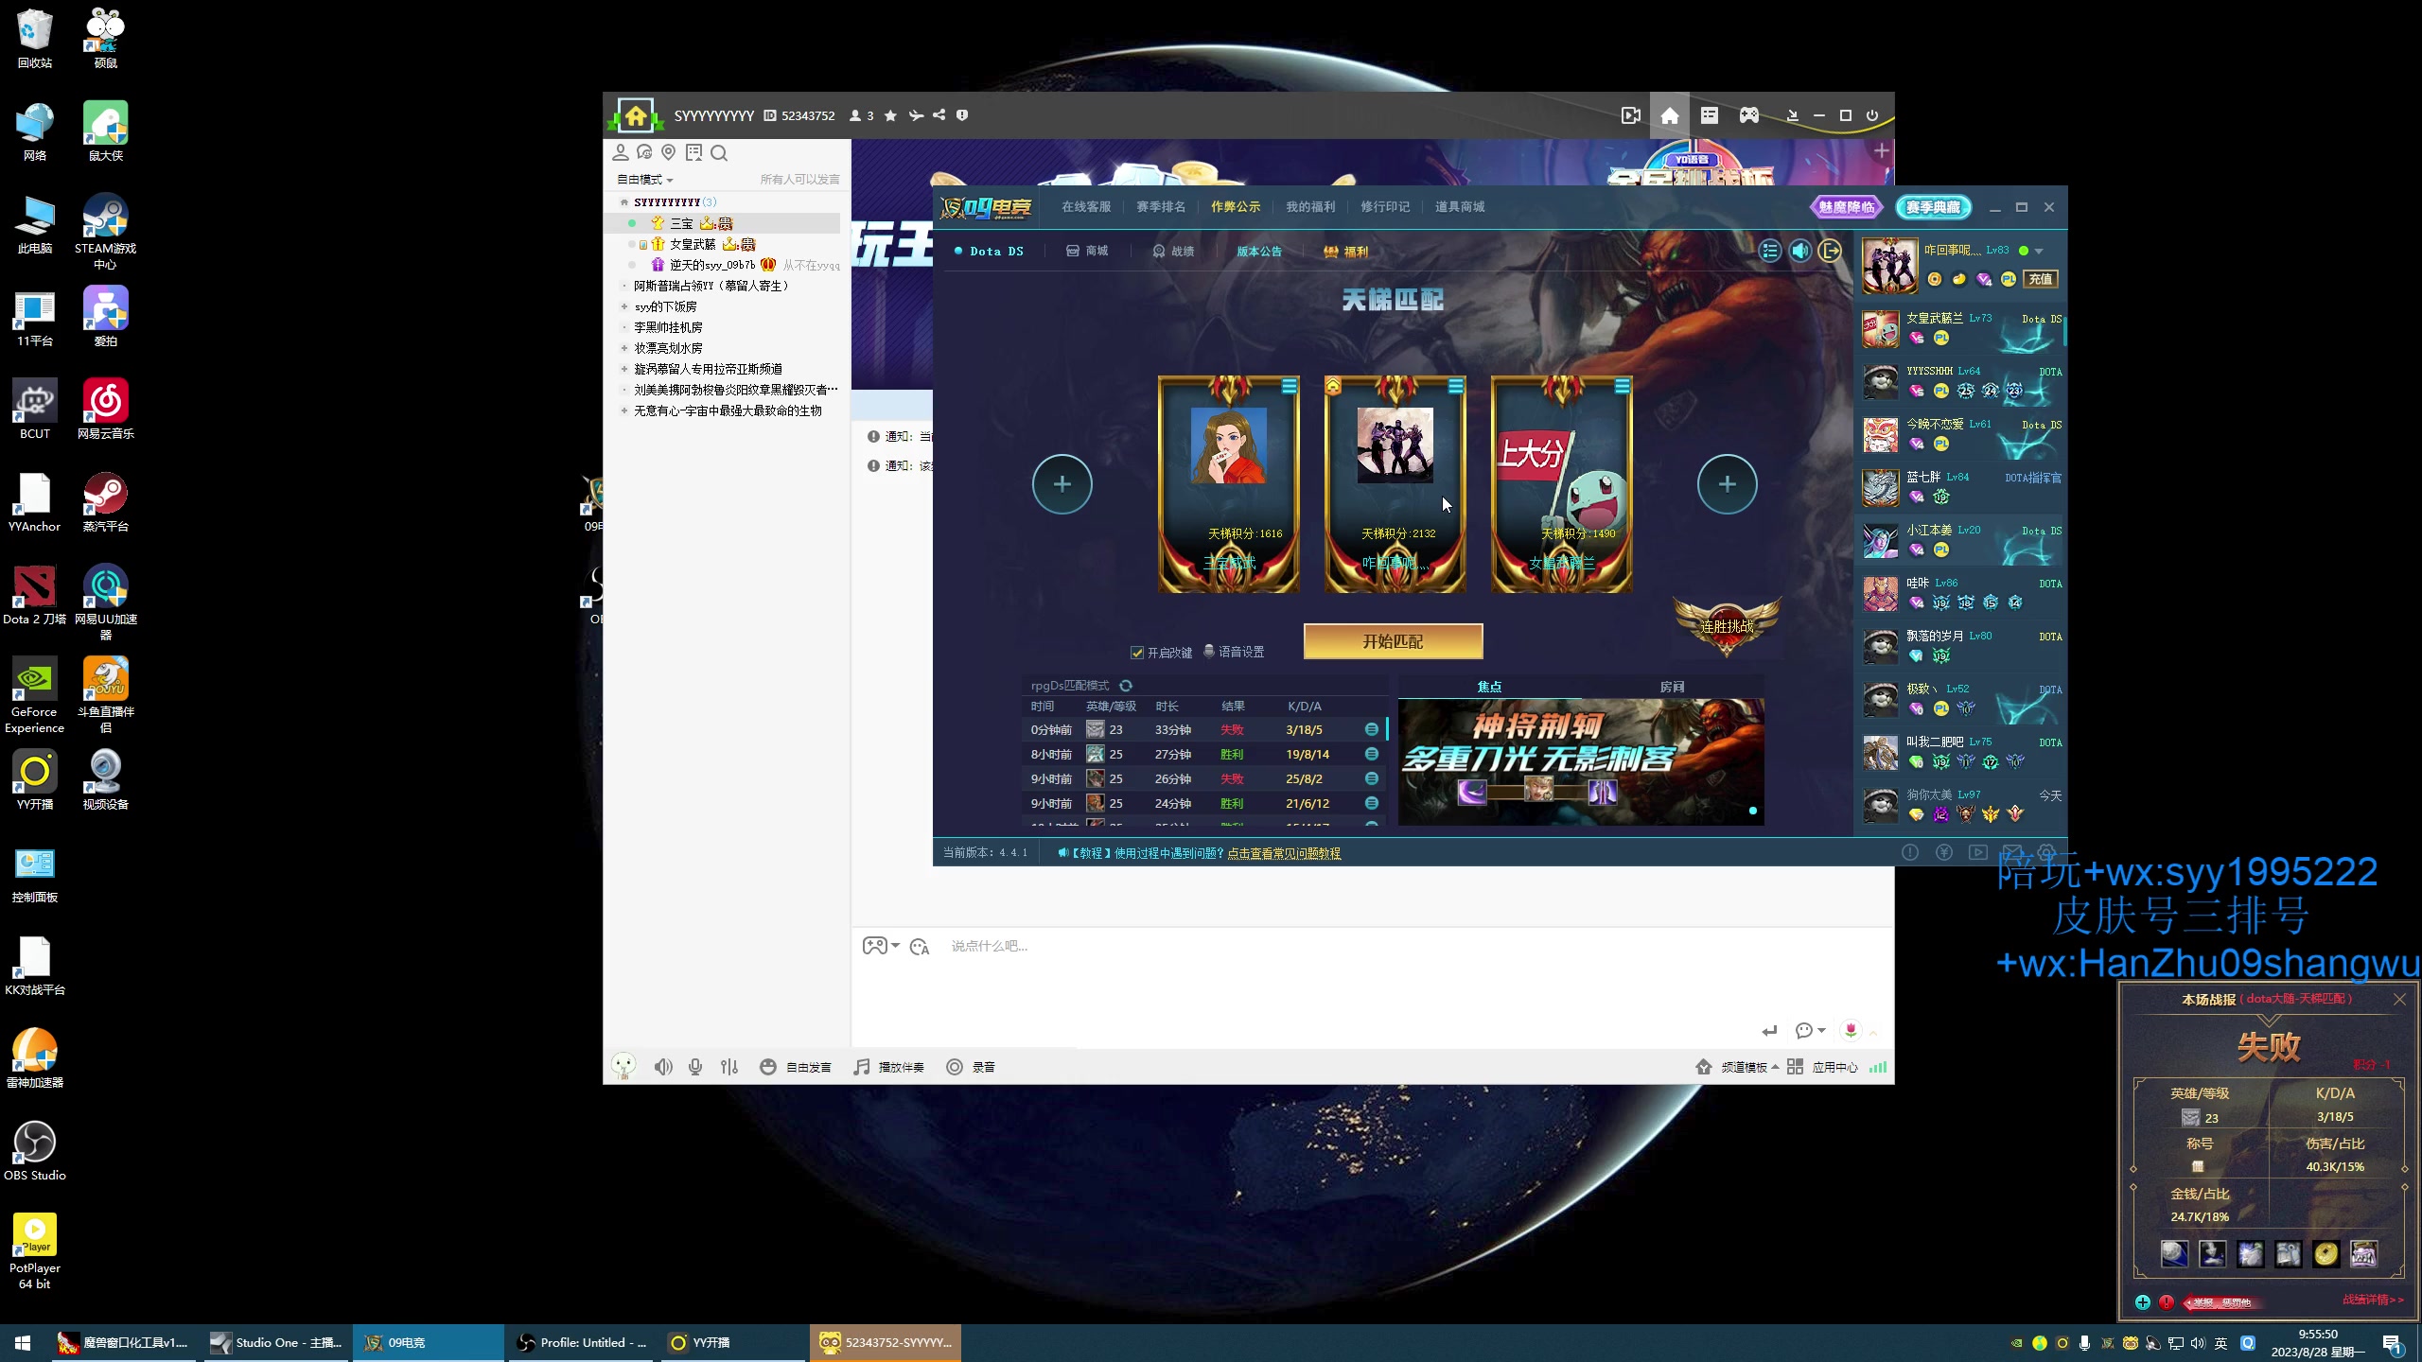Open 道具商城 menu item
The width and height of the screenshot is (2422, 1362).
click(x=1460, y=207)
